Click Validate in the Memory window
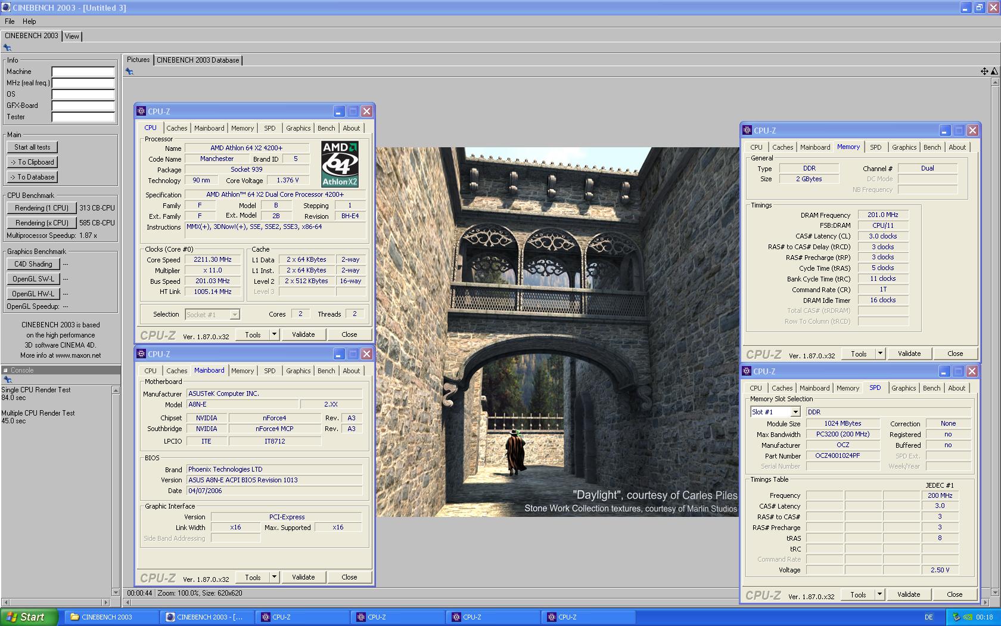The height and width of the screenshot is (626, 1001). point(909,354)
